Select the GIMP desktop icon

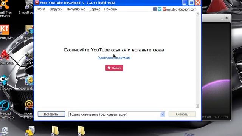29,58
